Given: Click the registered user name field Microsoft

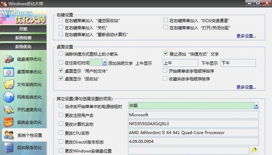Looking at the screenshot, I should coord(193,115).
